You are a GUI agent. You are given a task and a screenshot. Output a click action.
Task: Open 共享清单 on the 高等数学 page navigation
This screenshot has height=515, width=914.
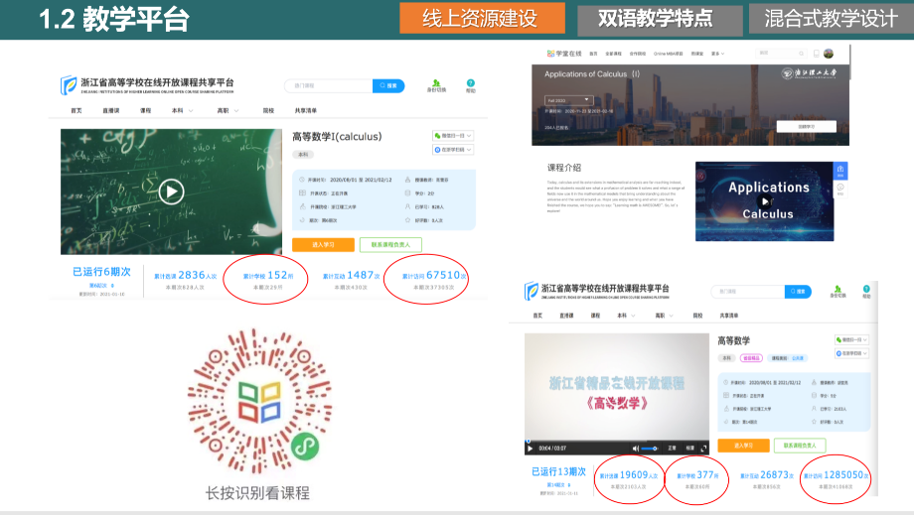point(728,316)
